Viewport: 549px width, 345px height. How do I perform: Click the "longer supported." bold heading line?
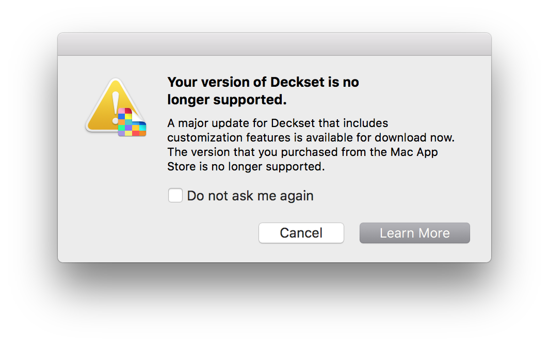pyautogui.click(x=227, y=99)
